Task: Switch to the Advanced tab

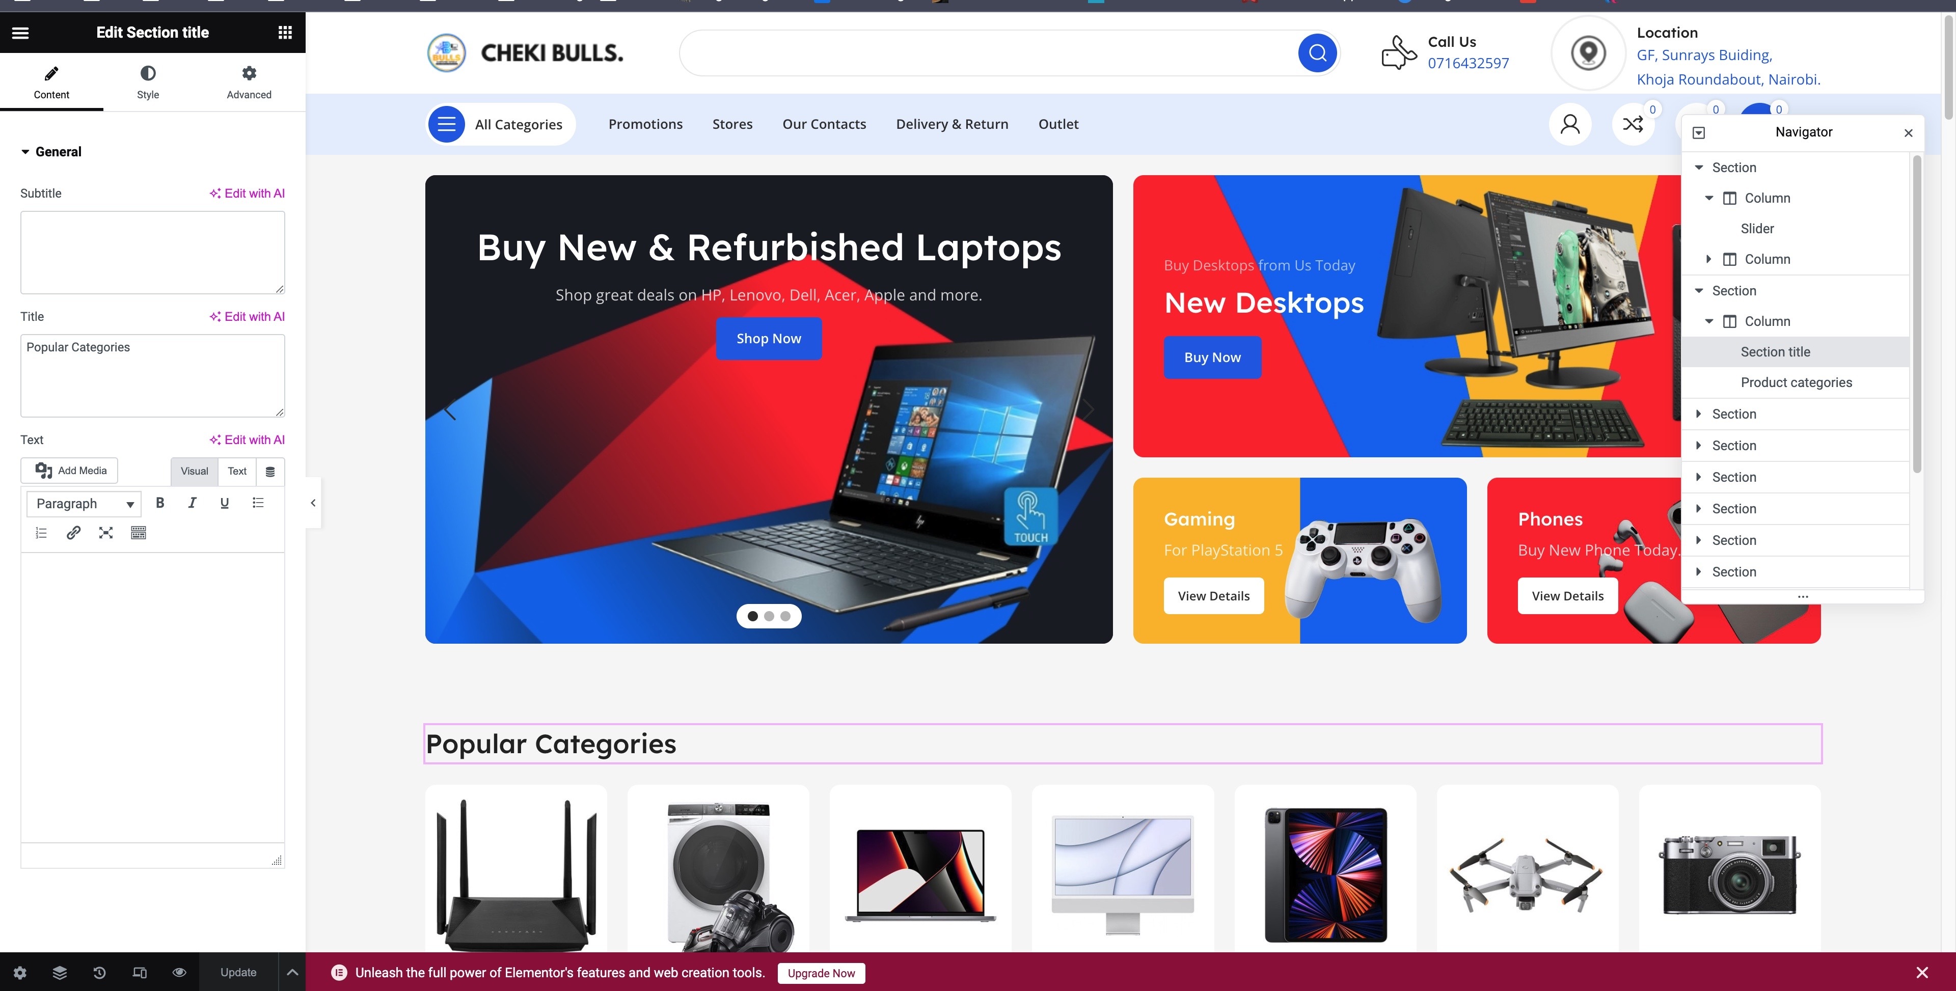Action: pyautogui.click(x=249, y=82)
